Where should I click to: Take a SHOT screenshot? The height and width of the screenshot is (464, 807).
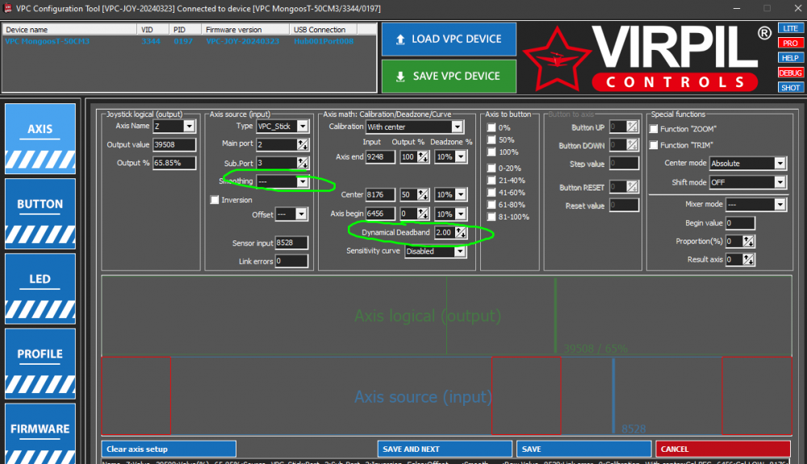coord(790,88)
